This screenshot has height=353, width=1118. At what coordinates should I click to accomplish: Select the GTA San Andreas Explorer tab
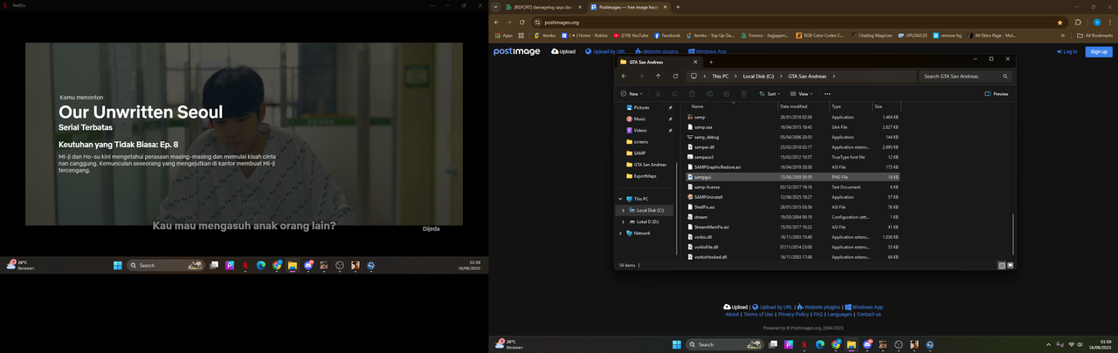coord(659,62)
